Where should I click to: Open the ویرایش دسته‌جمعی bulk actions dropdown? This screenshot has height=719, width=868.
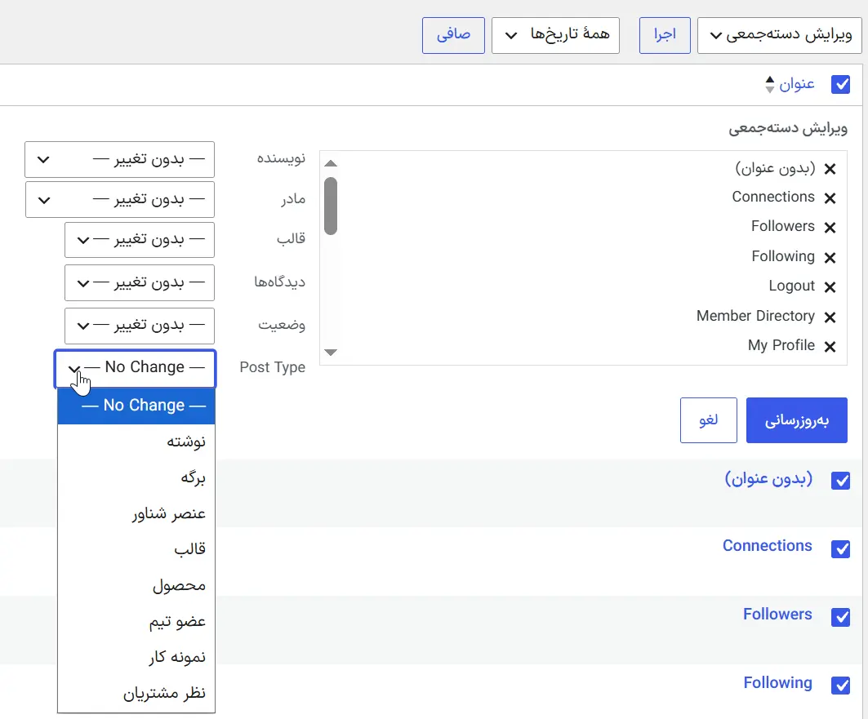click(780, 35)
